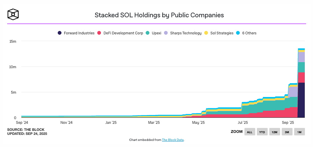The image size is (313, 147).
Task: Set zoom range to ALL
Action: point(249,132)
